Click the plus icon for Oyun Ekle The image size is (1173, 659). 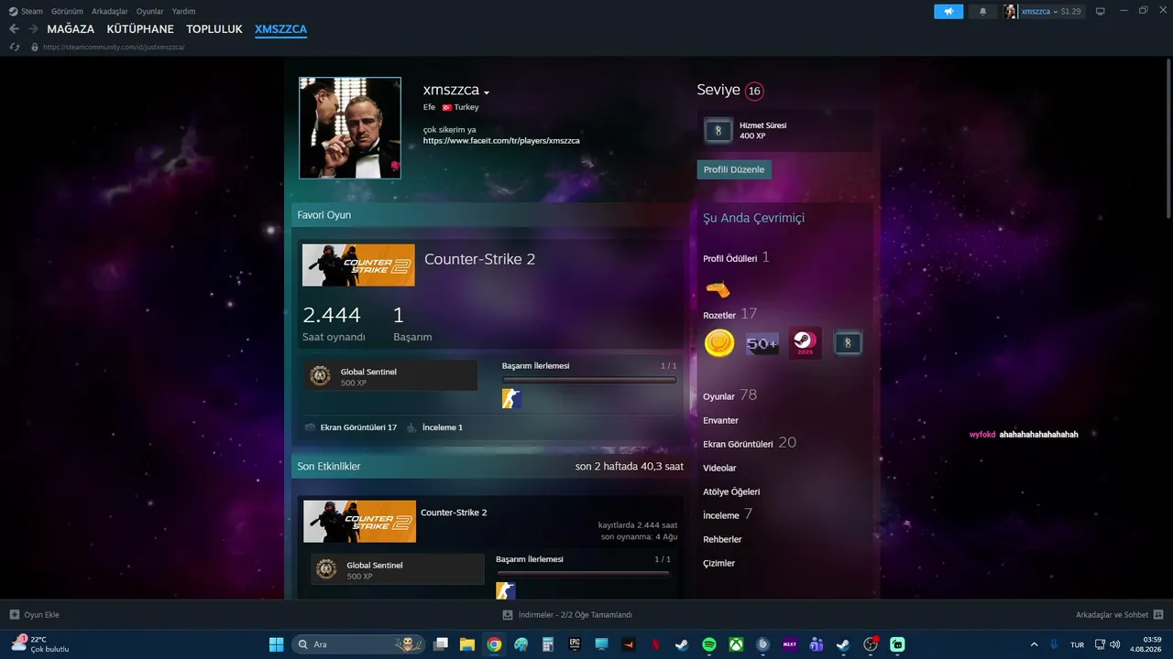tap(14, 614)
